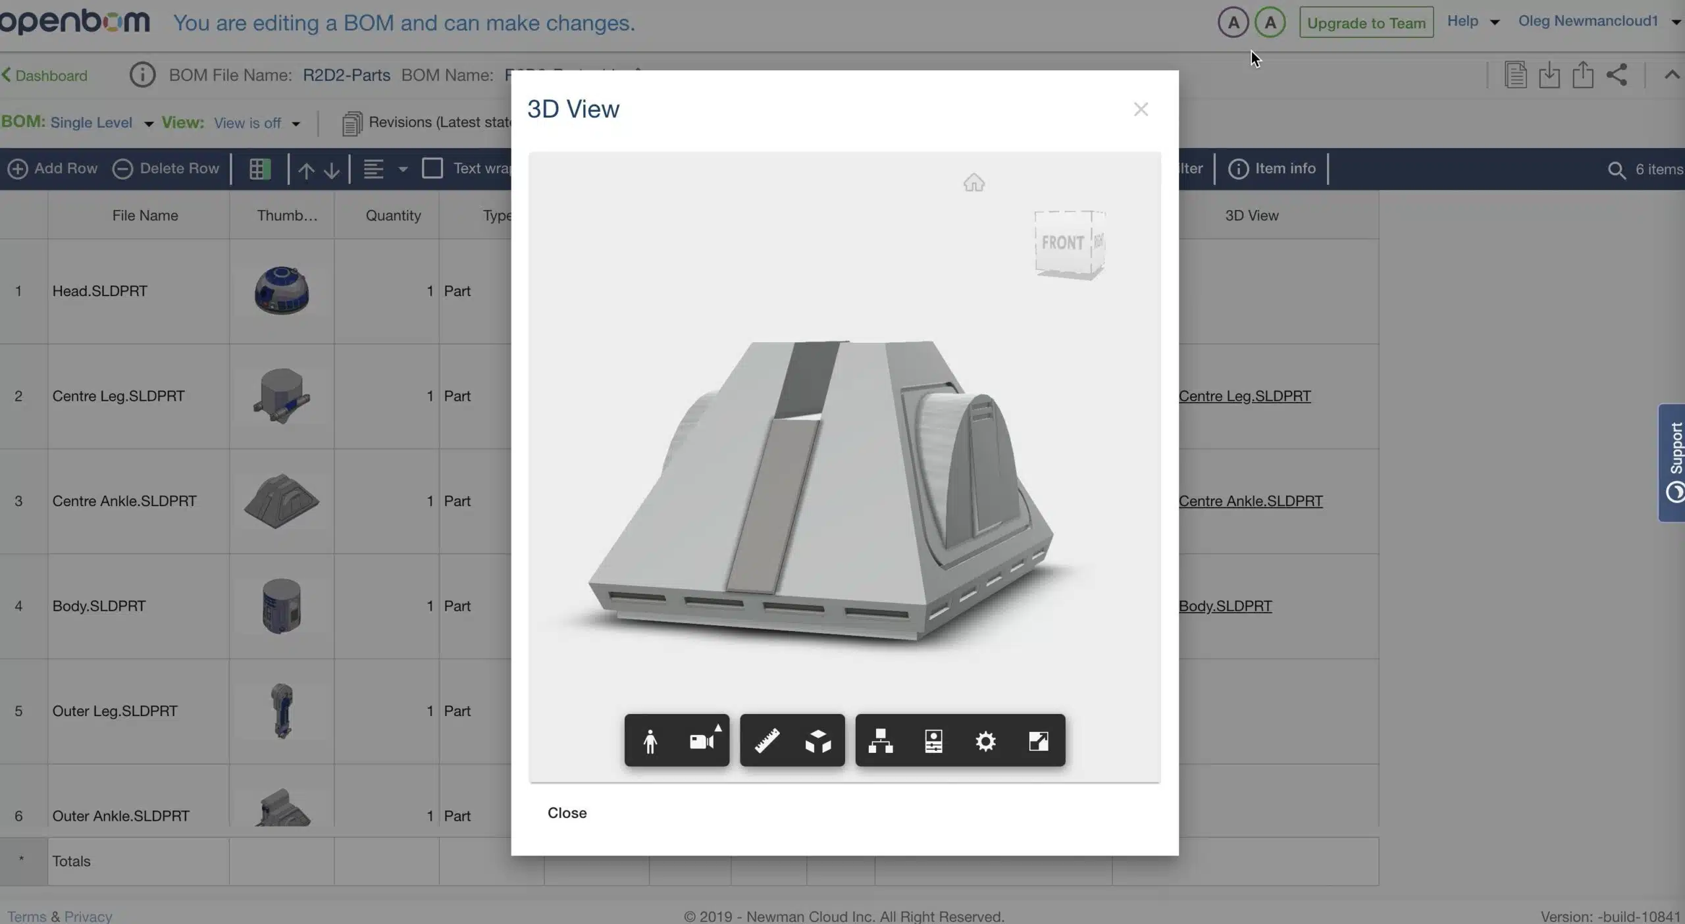
Task: Select the Head.SLDPRT file name cell
Action: click(138, 291)
